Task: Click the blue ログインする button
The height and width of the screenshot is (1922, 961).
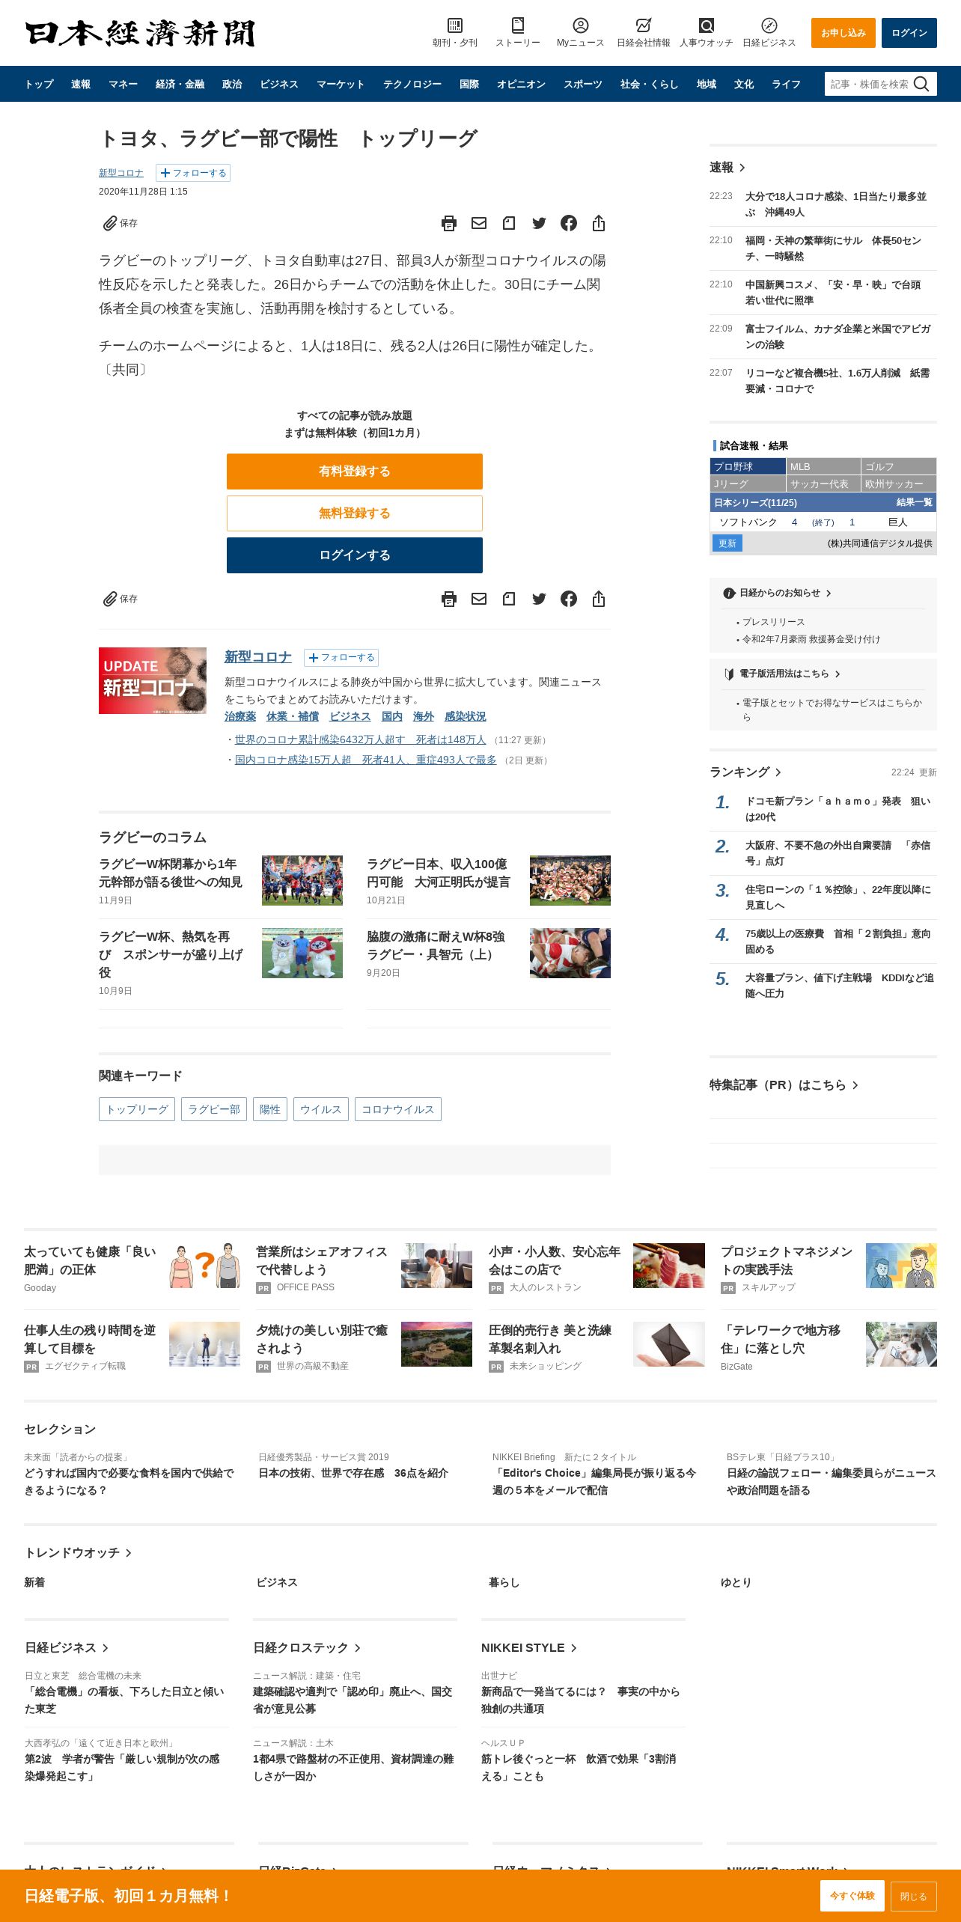Action: 355,555
